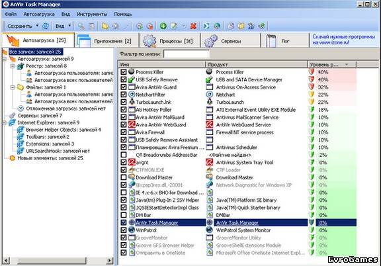Viewport: 381px width, 266px height.
Task: Click the edit entry notepad-pencil icon
Action: pos(174,26)
